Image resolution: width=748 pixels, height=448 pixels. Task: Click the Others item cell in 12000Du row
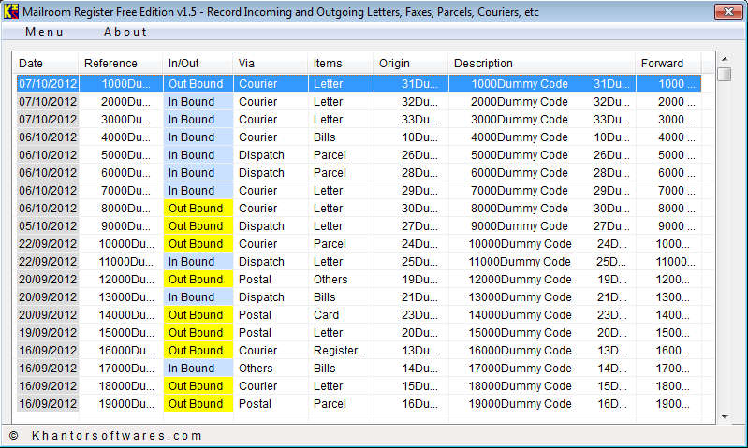click(330, 280)
